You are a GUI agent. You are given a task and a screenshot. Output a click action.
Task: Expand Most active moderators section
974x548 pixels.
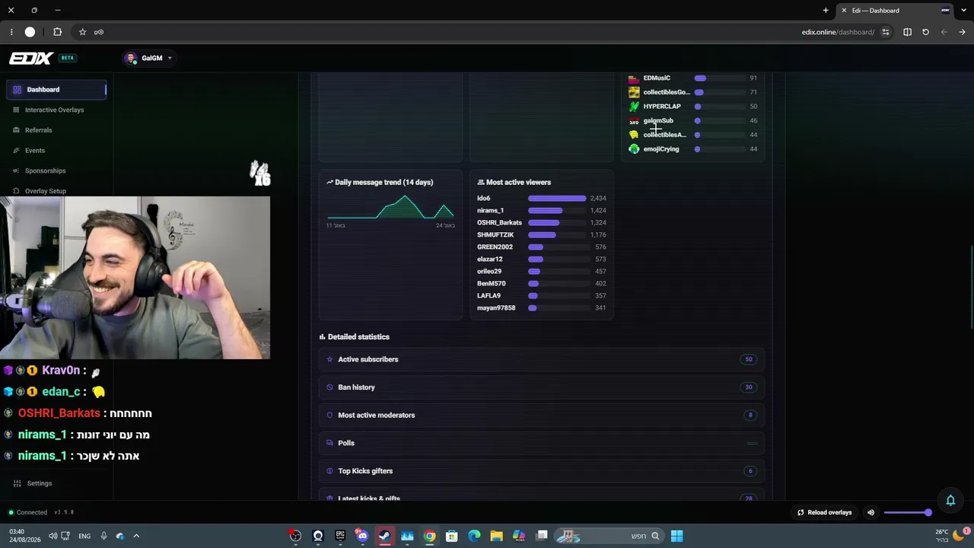click(x=541, y=415)
